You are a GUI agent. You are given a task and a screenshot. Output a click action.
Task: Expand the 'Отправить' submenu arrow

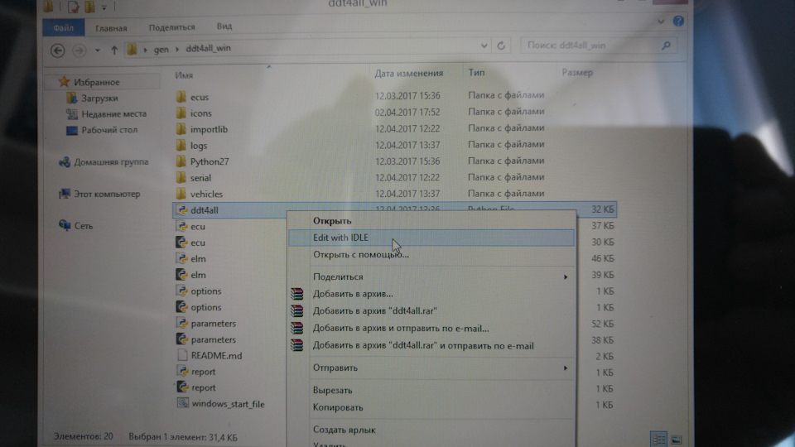[566, 368]
